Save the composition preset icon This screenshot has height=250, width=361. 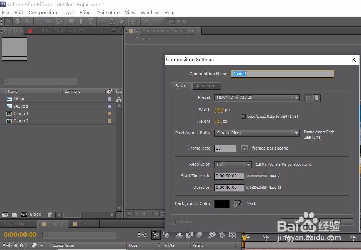[308, 98]
